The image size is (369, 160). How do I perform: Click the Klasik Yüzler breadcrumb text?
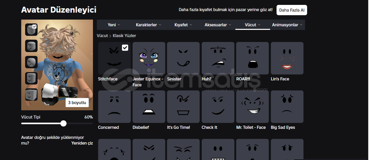[124, 36]
